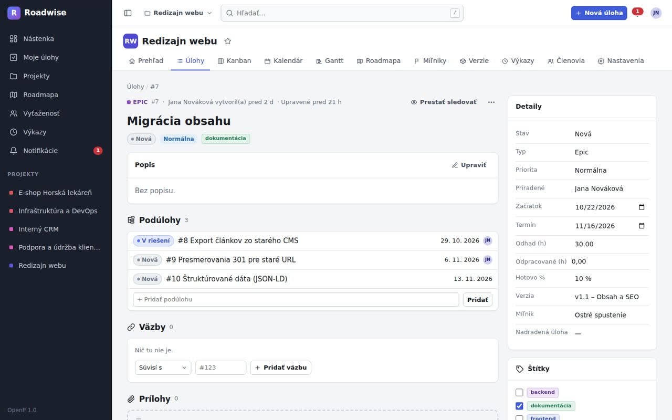Click the red E-shop Horská lekáreň dot

pyautogui.click(x=12, y=193)
